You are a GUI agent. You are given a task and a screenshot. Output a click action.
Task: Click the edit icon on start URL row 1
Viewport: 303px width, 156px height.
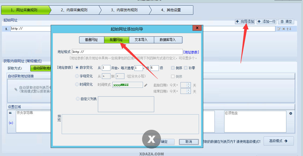279,29
